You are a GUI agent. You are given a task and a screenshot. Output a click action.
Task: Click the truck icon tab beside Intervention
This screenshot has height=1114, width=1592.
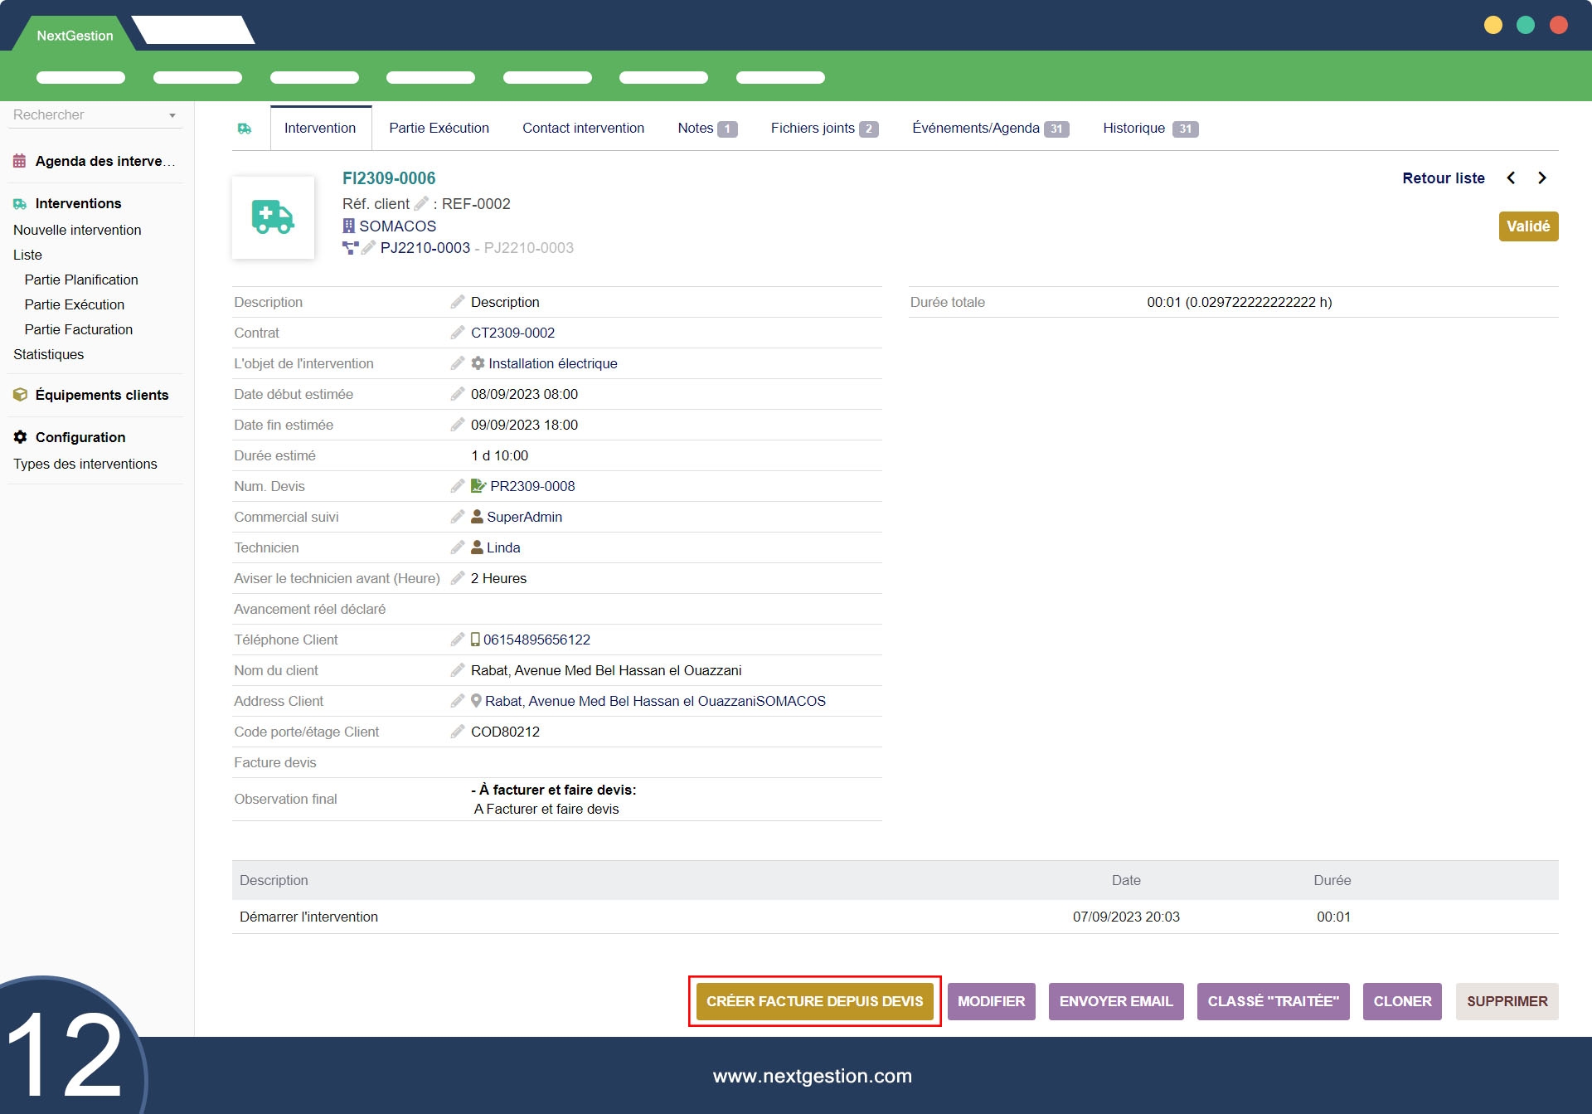click(245, 129)
